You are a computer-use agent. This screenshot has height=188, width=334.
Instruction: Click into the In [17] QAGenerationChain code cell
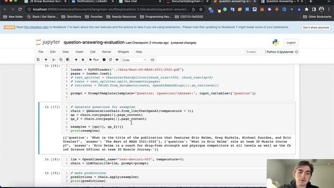[178, 119]
